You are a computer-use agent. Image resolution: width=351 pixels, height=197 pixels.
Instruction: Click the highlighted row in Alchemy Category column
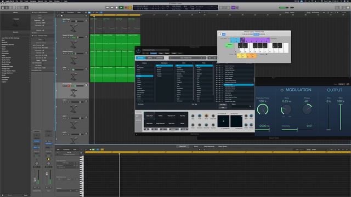(145, 76)
